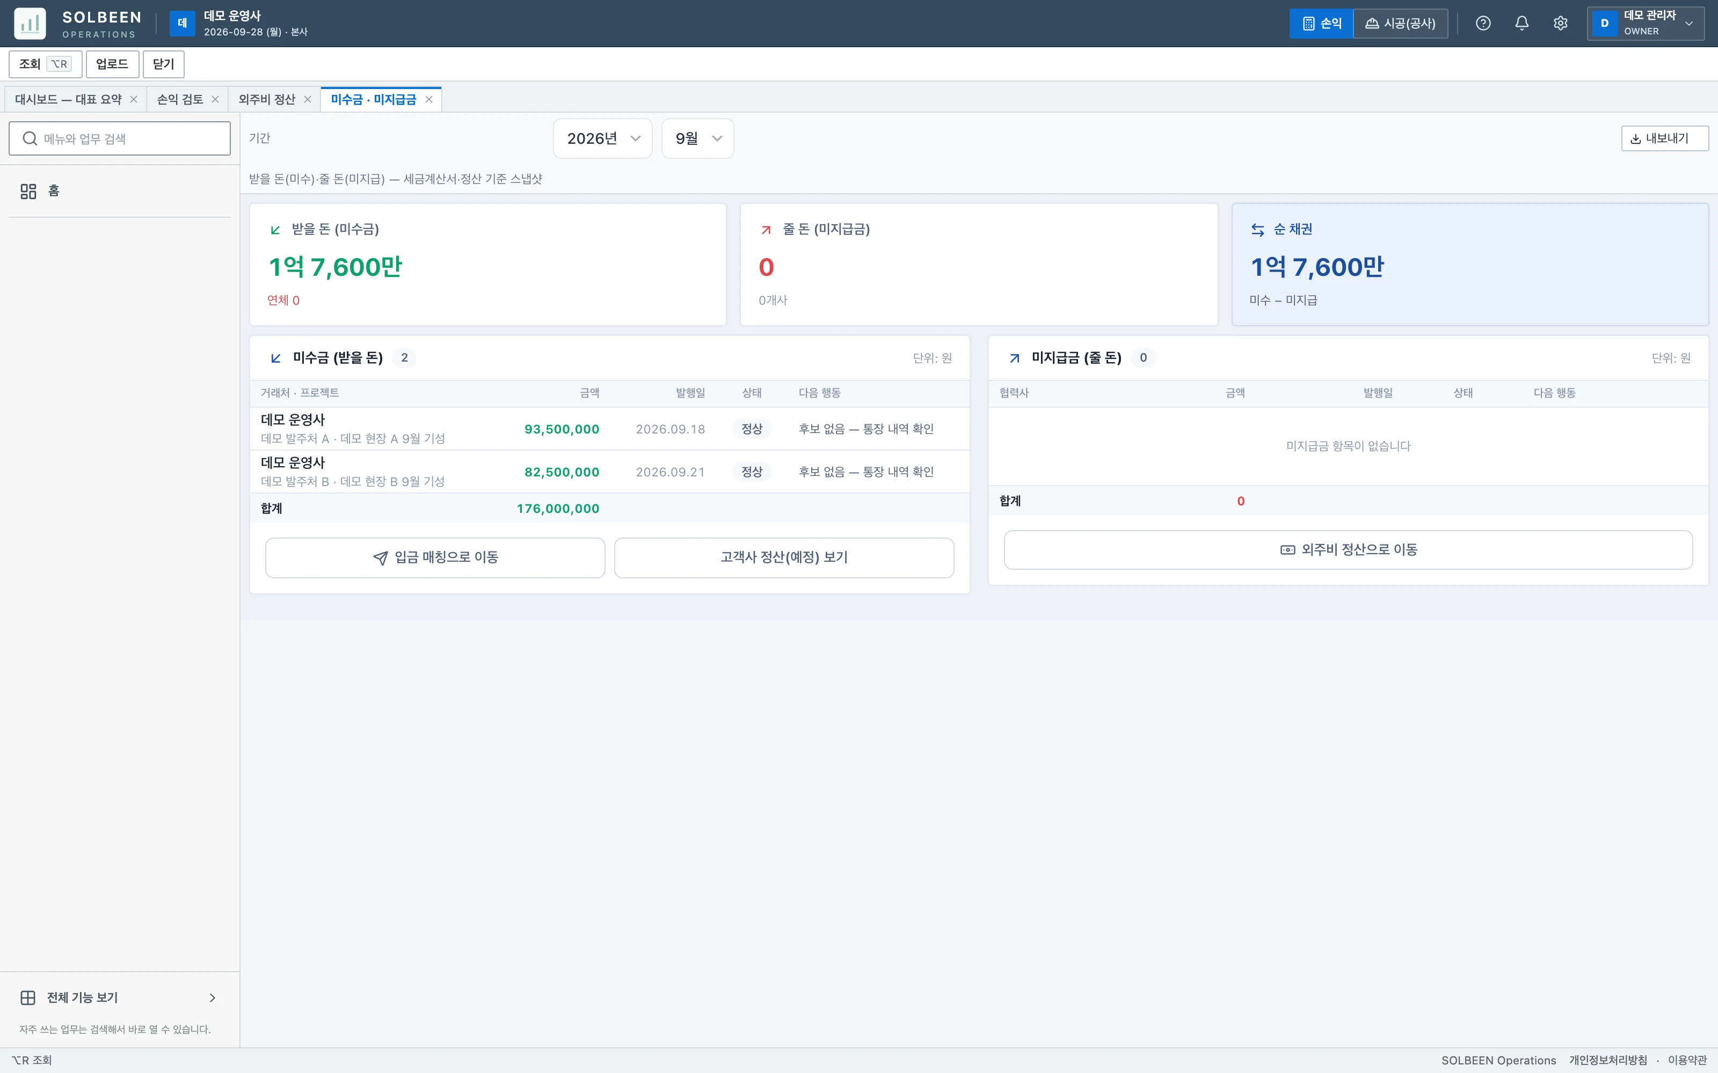Click the green arrow on 받을 돈 card

pos(275,229)
